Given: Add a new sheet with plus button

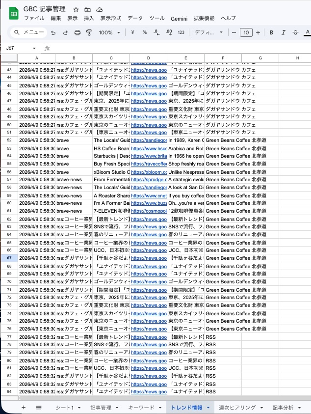Looking at the screenshot, I should coord(24,408).
